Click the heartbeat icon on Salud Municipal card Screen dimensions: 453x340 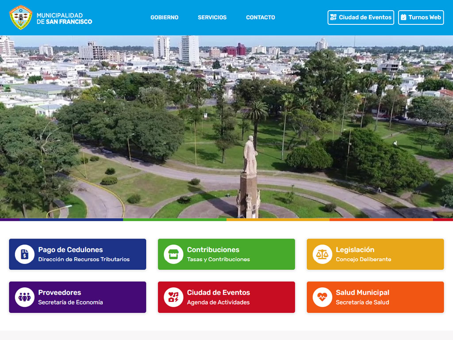click(x=322, y=296)
